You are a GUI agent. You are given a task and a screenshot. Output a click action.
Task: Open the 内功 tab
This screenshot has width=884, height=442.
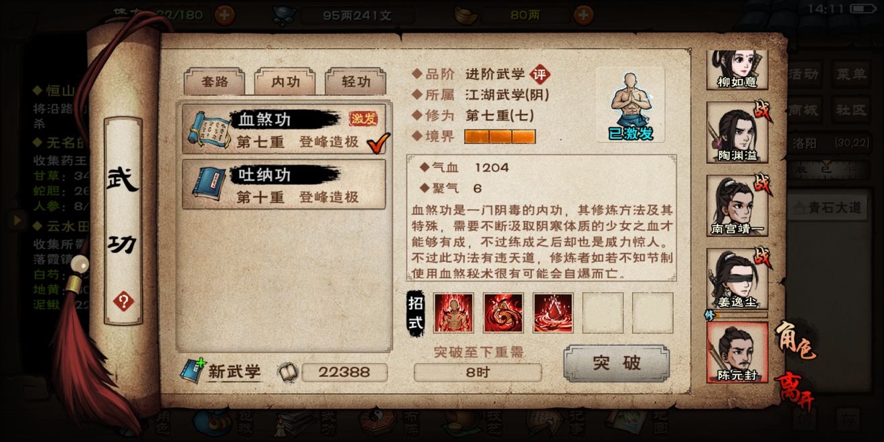285,82
